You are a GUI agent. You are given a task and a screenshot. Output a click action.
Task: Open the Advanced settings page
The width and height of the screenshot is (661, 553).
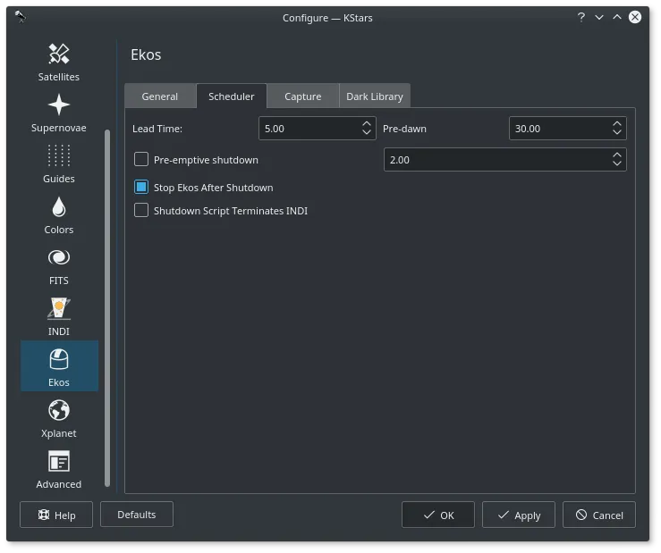(x=59, y=470)
